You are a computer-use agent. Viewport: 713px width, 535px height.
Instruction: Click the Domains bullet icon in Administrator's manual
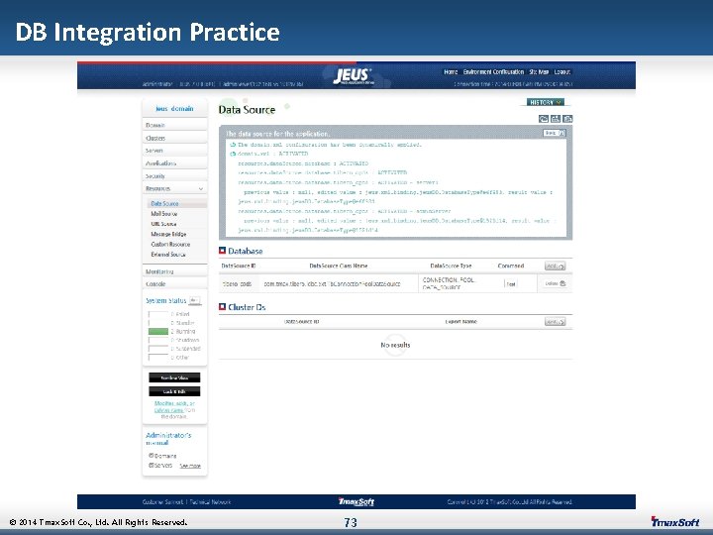152,455
